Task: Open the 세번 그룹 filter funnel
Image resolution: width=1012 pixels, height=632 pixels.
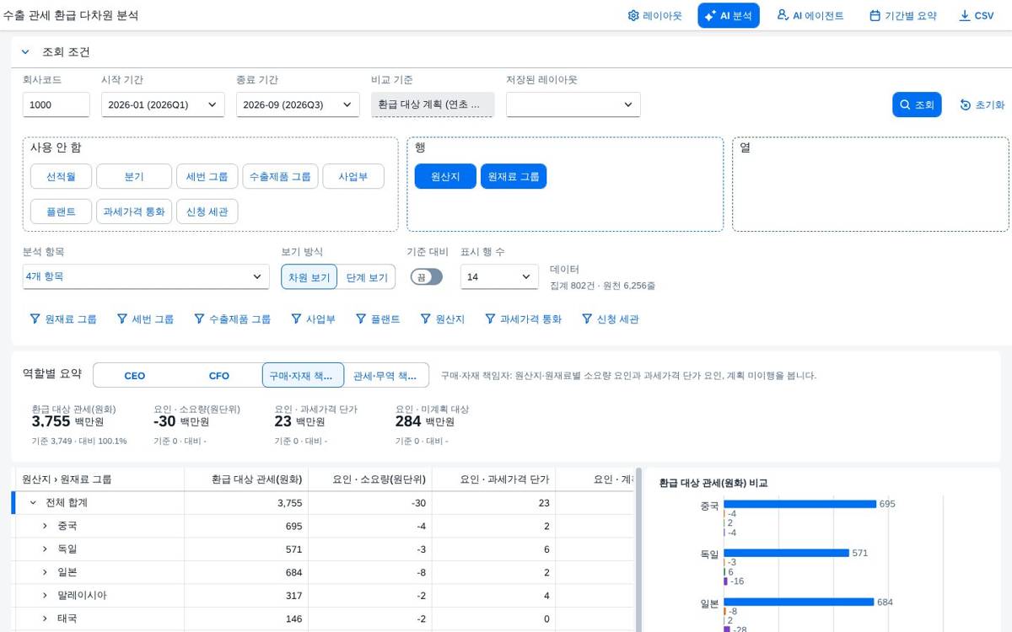Action: coord(145,319)
